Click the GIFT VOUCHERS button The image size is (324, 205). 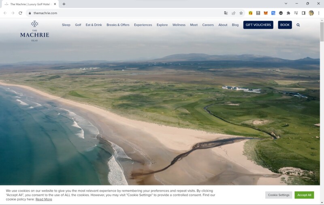(258, 25)
